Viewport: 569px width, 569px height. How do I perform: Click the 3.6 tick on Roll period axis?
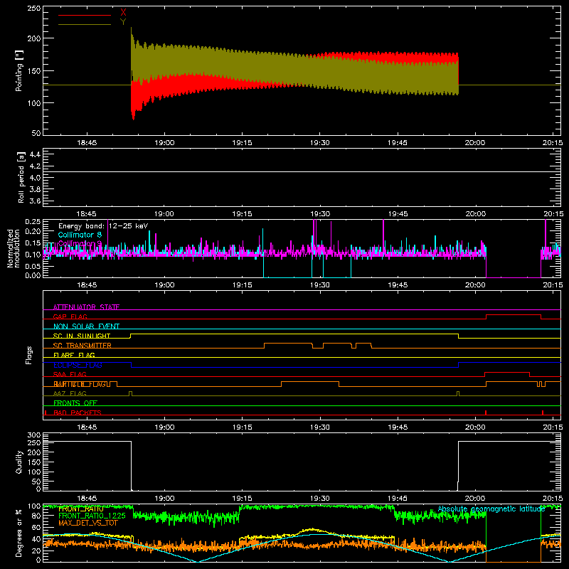pos(35,201)
